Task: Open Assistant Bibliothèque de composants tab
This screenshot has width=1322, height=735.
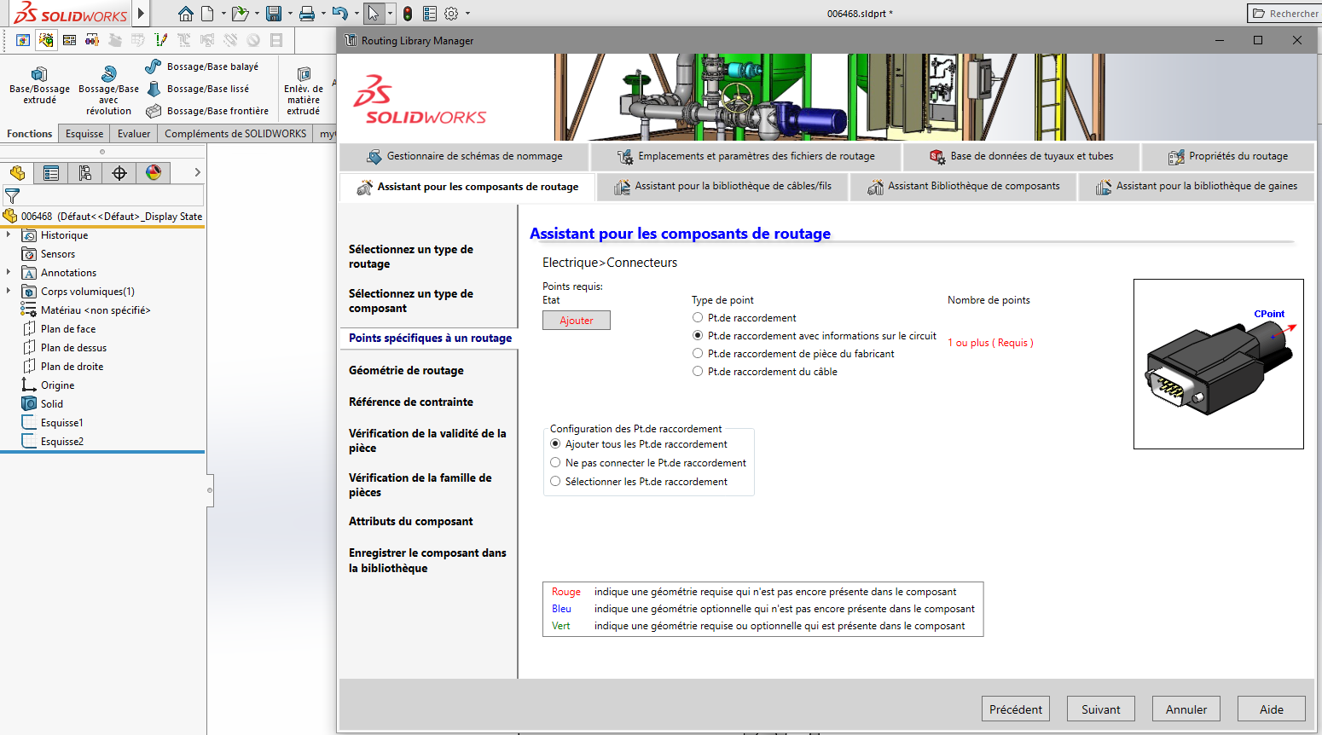Action: tap(964, 186)
